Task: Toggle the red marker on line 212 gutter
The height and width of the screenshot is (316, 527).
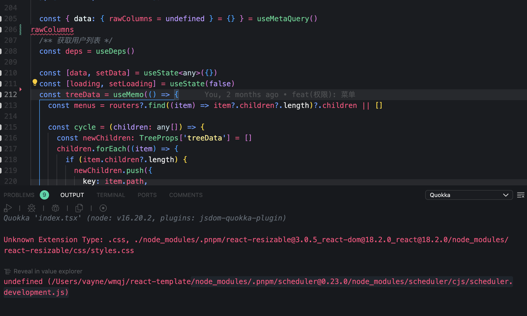Action: pyautogui.click(x=21, y=89)
